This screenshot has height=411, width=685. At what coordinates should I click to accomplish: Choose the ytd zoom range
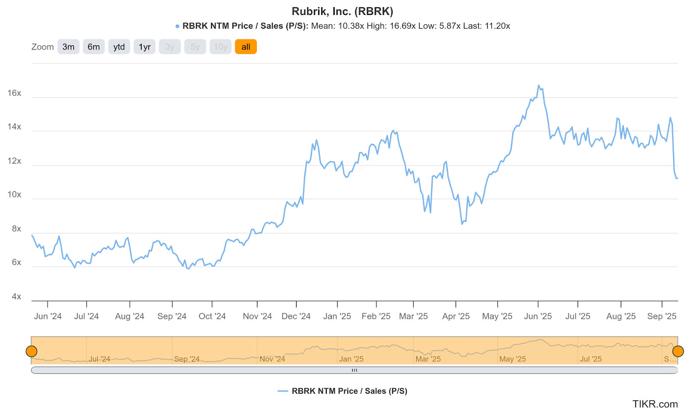[x=119, y=47]
